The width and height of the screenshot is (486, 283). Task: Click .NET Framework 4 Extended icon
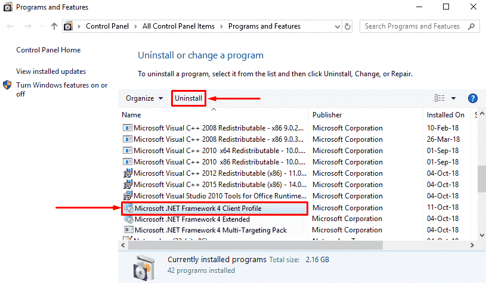pos(129,219)
